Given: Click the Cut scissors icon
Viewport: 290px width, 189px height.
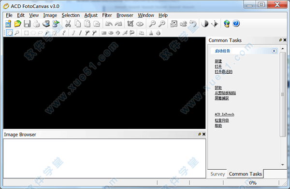Looking at the screenshot, I should click(68, 24).
